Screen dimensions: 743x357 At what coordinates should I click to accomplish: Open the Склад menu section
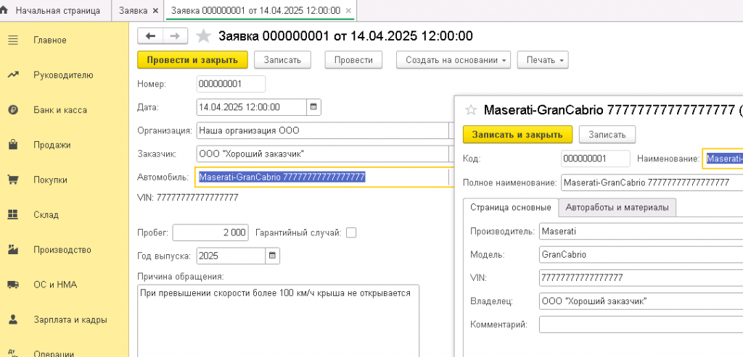(46, 215)
